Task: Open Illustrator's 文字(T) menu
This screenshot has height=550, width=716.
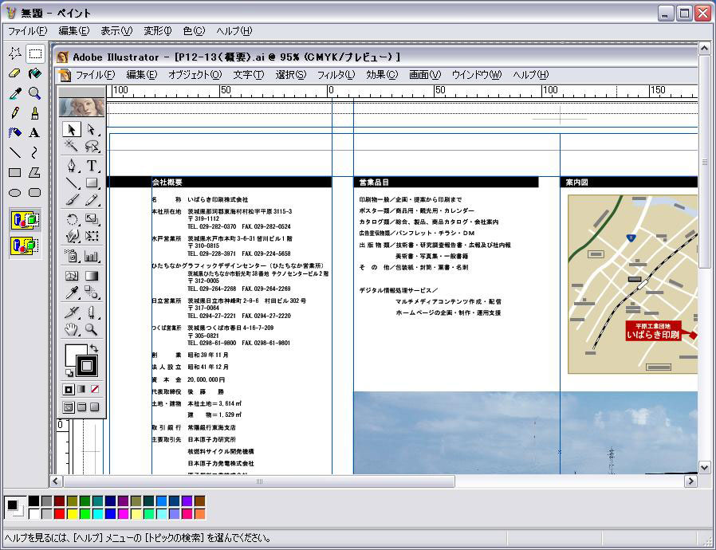Action: [249, 75]
